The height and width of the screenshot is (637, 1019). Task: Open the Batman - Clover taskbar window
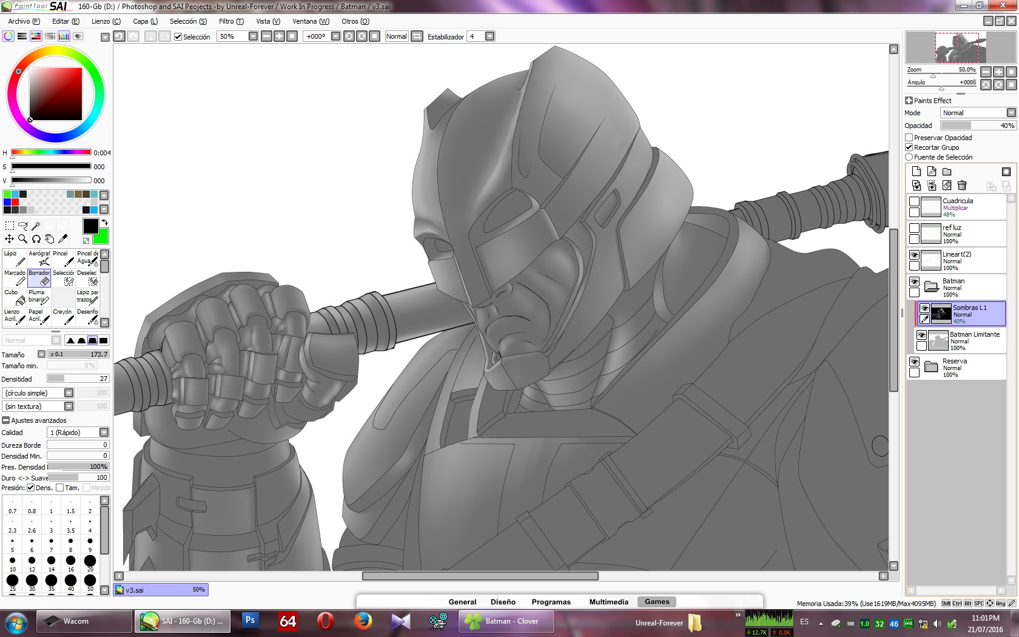tap(506, 621)
